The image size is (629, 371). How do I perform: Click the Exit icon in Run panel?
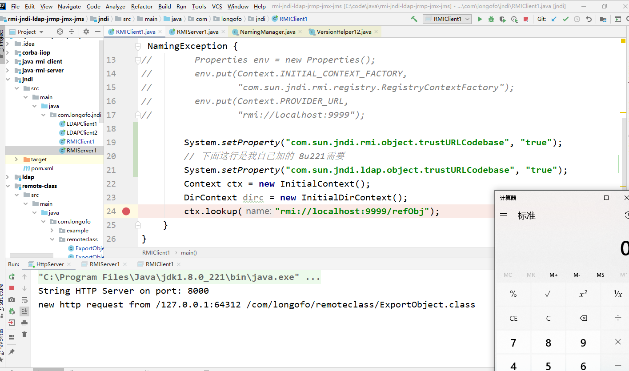coord(12,323)
